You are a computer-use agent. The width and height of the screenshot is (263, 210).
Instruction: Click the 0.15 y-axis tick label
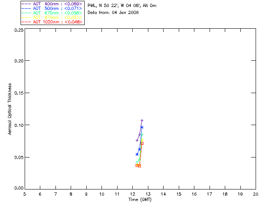pyautogui.click(x=19, y=93)
